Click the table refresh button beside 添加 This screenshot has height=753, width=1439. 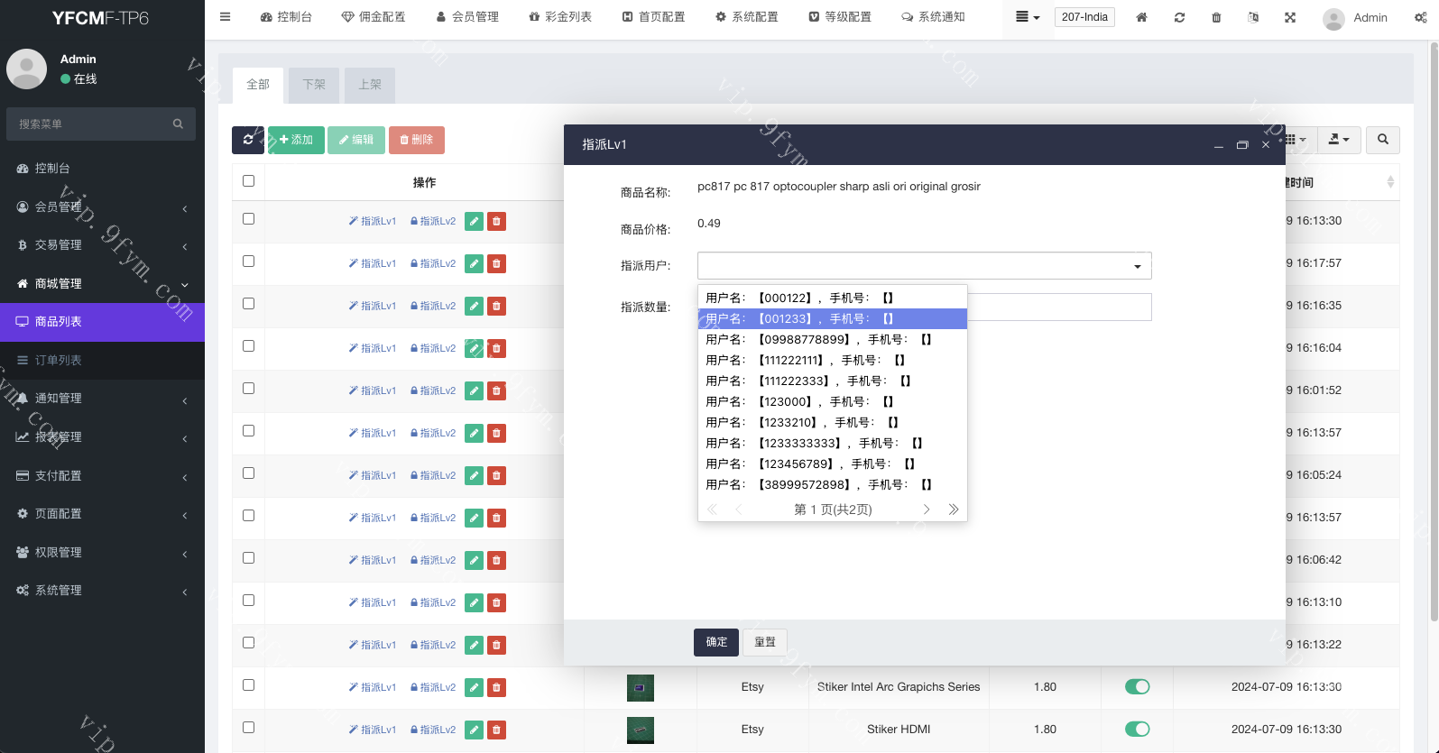(248, 140)
